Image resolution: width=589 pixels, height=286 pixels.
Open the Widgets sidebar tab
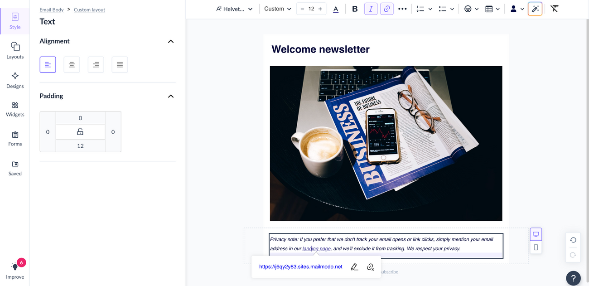pos(15,109)
